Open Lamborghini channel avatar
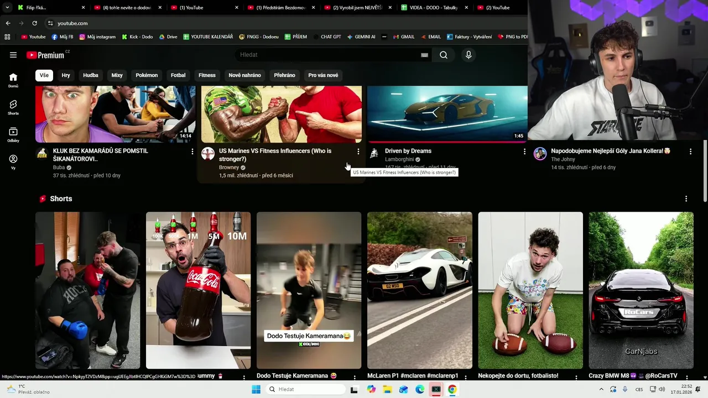This screenshot has width=708, height=398. coord(374,154)
